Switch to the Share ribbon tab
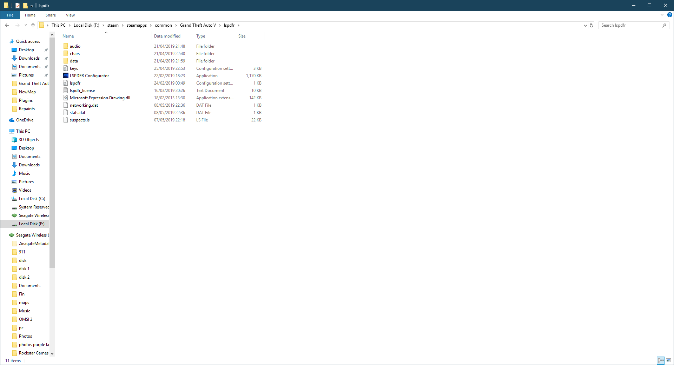 pos(51,15)
